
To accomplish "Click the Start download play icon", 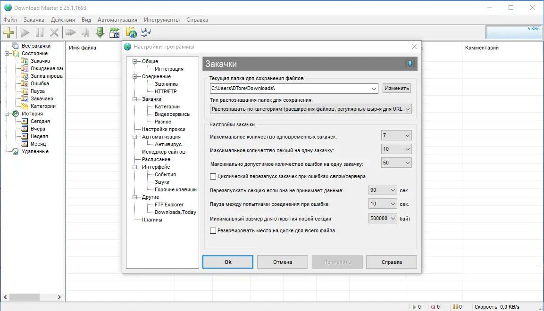I will pos(25,33).
